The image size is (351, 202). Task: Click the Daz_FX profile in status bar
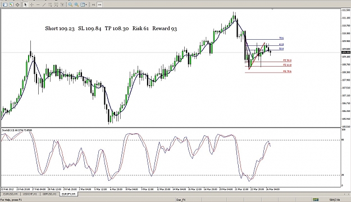click(x=181, y=200)
